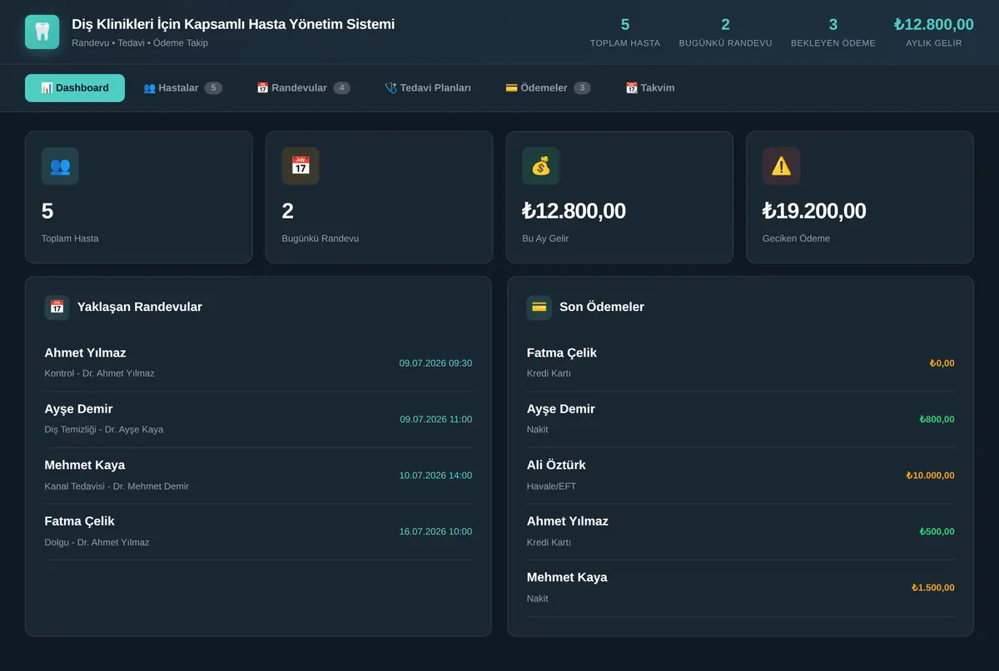Select Ali Öztürk's Havale/EFT payment
Image resolution: width=999 pixels, height=671 pixels.
[x=741, y=476]
